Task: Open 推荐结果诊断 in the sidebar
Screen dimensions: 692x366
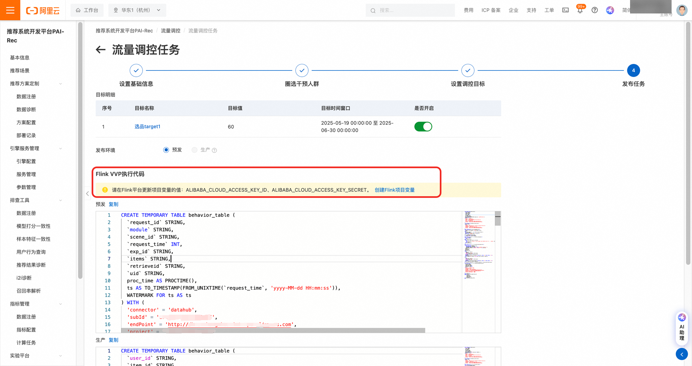Action: (x=31, y=265)
